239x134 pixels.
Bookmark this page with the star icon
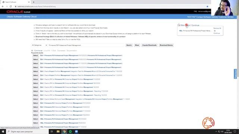207,7
